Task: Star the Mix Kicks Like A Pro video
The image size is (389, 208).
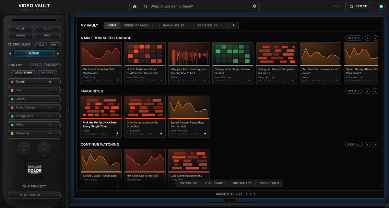Action: pyautogui.click(x=117, y=80)
